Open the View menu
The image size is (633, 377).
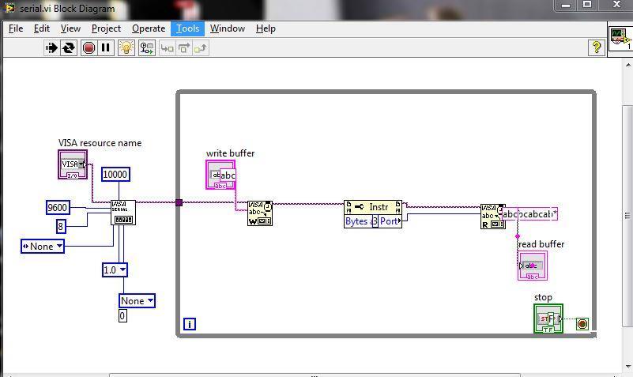[70, 28]
